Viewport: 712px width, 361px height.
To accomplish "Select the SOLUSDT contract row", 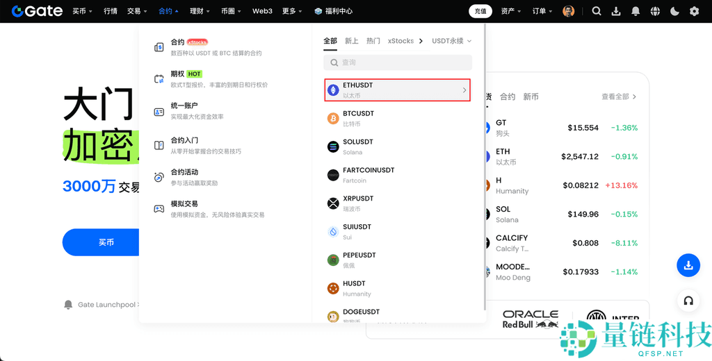I will click(x=398, y=146).
